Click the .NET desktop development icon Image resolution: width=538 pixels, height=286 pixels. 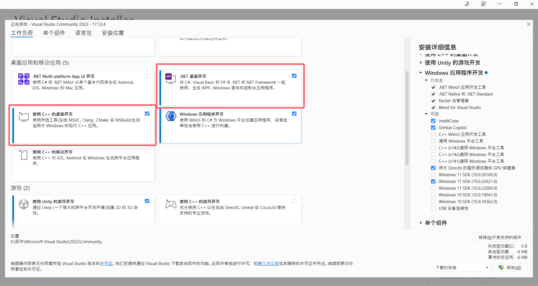(x=170, y=79)
